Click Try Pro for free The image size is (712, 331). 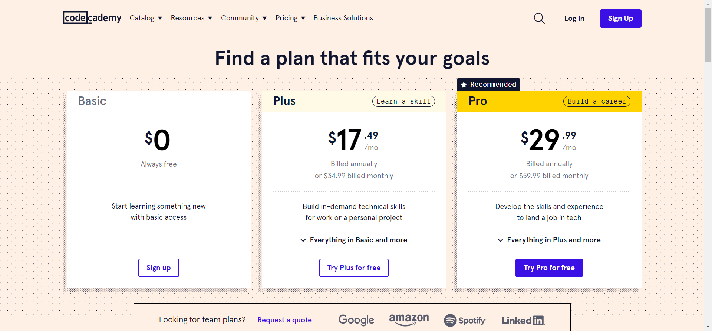(549, 268)
